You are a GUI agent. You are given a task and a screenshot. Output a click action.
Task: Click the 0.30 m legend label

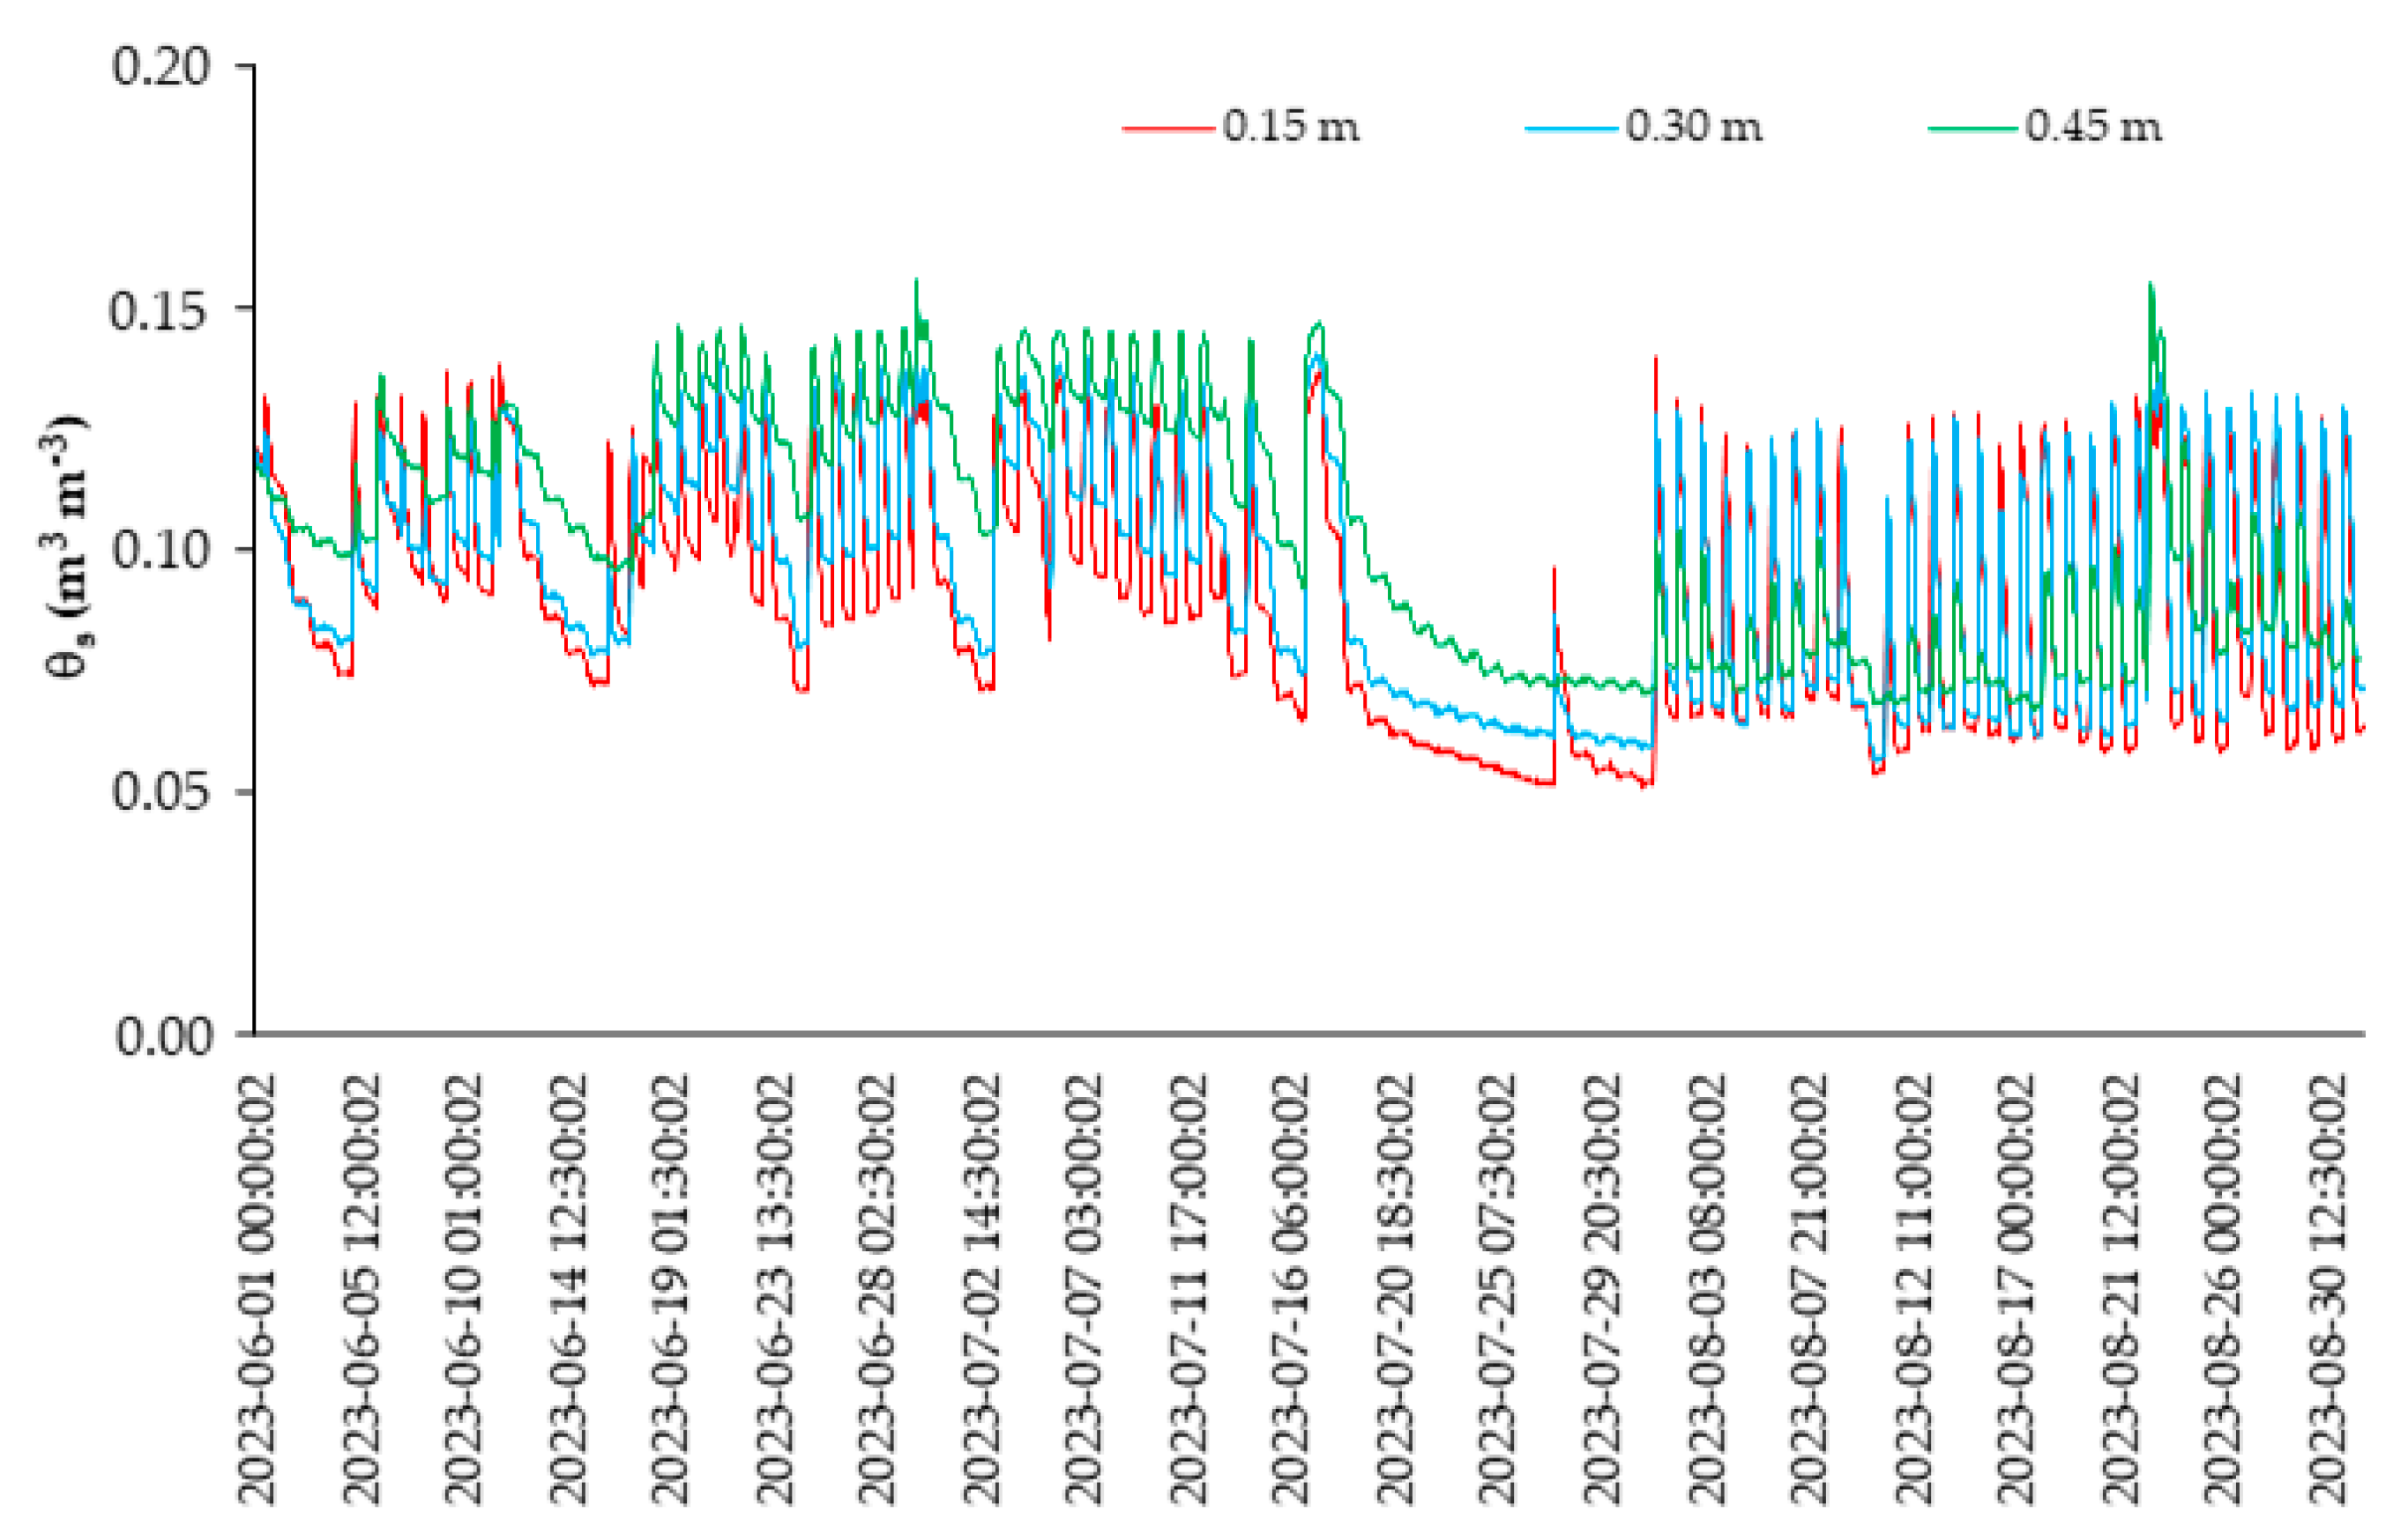click(1693, 127)
